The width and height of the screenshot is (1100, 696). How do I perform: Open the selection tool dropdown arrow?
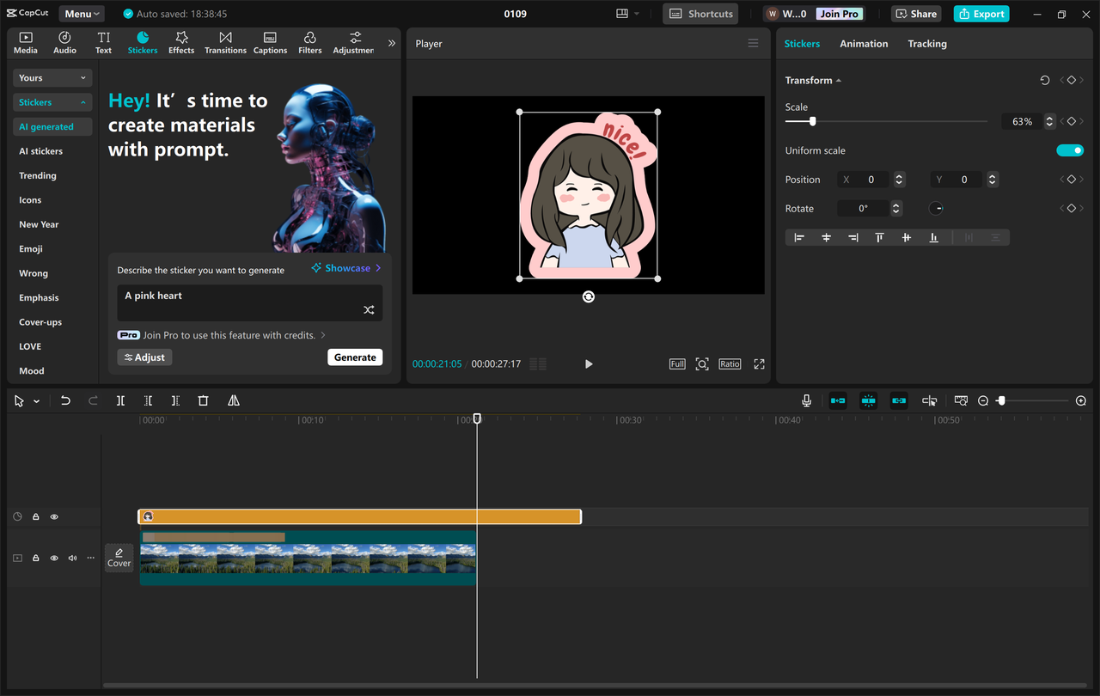click(35, 400)
